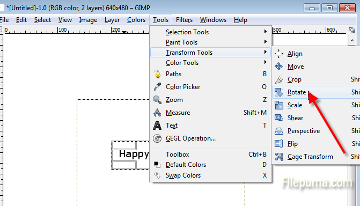Open the Windows menu
This screenshot has height=206, width=360.
point(213,20)
